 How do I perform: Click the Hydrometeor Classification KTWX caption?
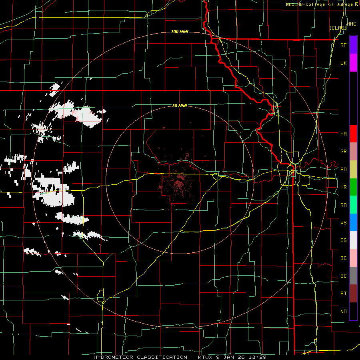click(x=180, y=357)
